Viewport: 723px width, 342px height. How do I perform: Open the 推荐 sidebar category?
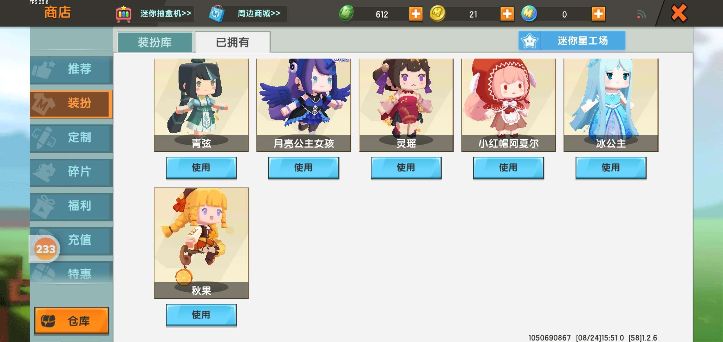[x=71, y=69]
